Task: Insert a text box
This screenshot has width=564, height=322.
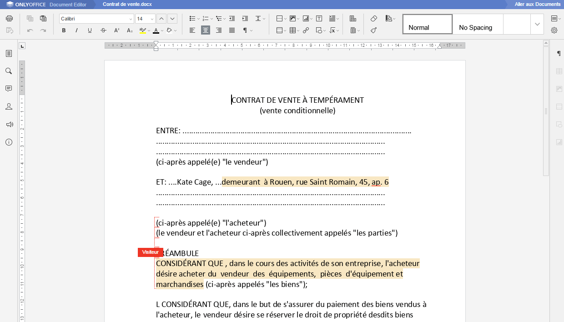Action: pyautogui.click(x=319, y=19)
